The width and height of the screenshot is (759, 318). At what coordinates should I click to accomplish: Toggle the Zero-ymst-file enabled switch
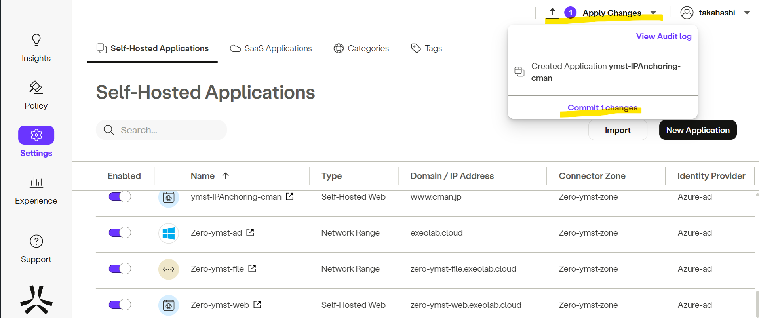120,268
